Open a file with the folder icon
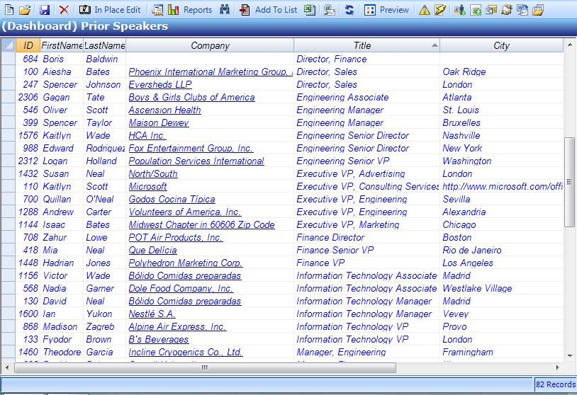Screen dimensions: 577x395 [25, 9]
